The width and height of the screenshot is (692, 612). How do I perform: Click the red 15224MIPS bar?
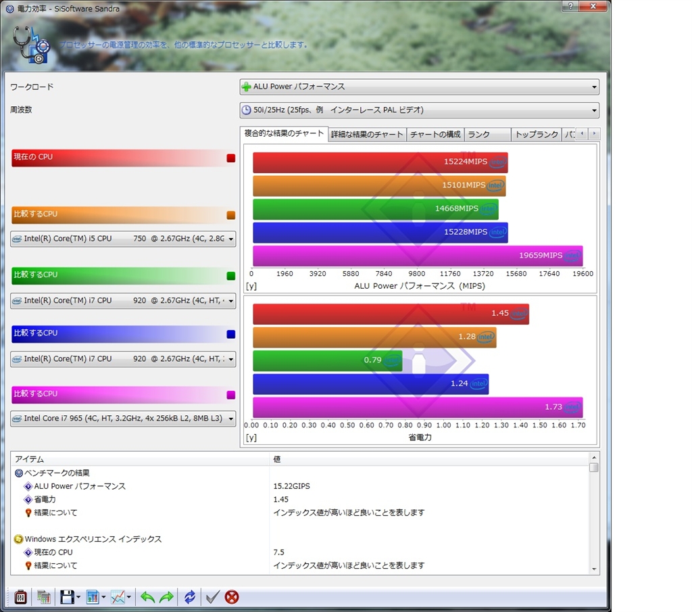point(380,162)
